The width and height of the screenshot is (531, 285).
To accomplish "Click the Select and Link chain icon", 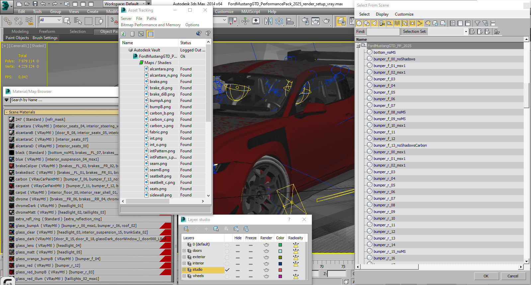I will pyautogui.click(x=7, y=21).
